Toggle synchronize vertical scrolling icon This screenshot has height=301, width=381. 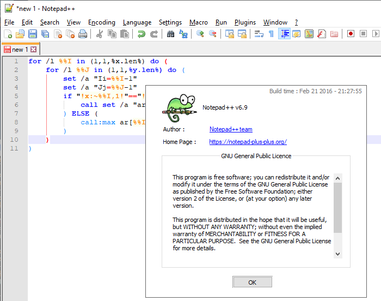(x=229, y=34)
